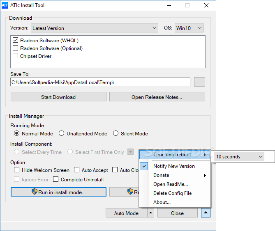Open the OS dropdown showing Win10

pos(189,28)
